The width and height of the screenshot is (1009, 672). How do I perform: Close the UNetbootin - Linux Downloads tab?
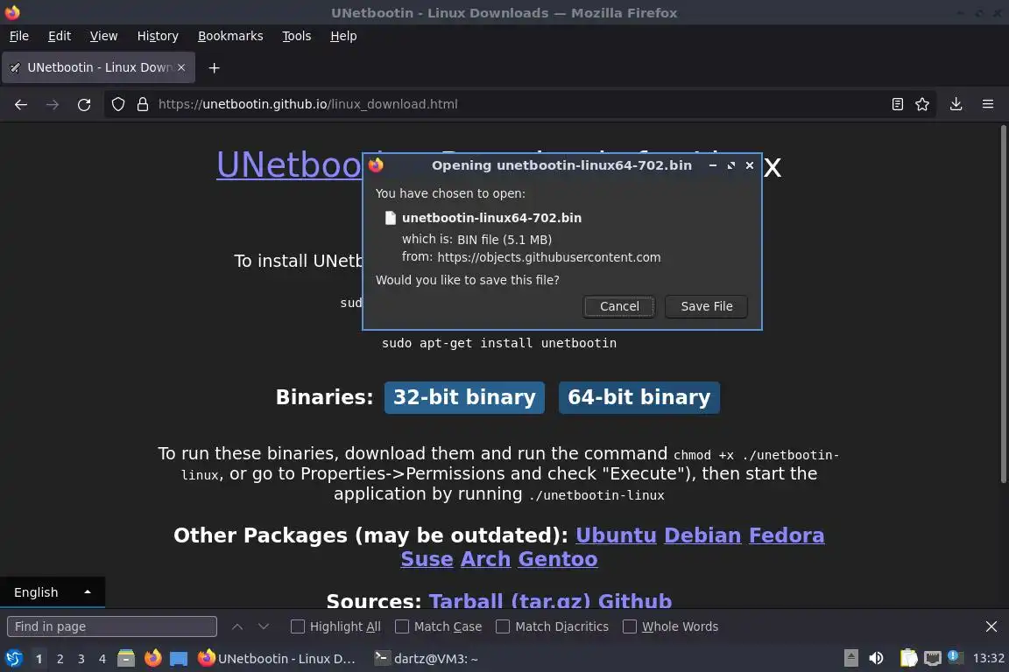181,67
